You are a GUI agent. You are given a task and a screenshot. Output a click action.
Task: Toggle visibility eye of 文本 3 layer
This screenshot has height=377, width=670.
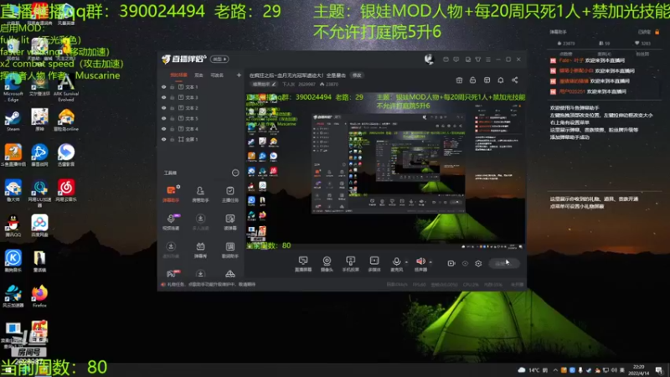(x=163, y=97)
